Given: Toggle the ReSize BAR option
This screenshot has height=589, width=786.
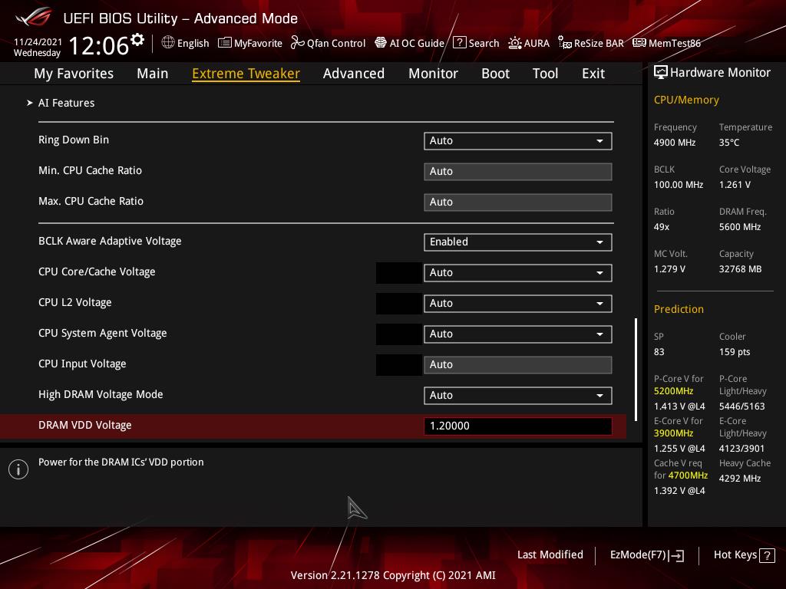Looking at the screenshot, I should click(590, 43).
